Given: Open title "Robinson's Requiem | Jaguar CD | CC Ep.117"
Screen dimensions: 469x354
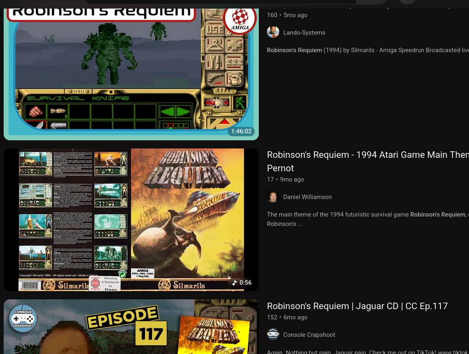Looking at the screenshot, I should [x=357, y=306].
